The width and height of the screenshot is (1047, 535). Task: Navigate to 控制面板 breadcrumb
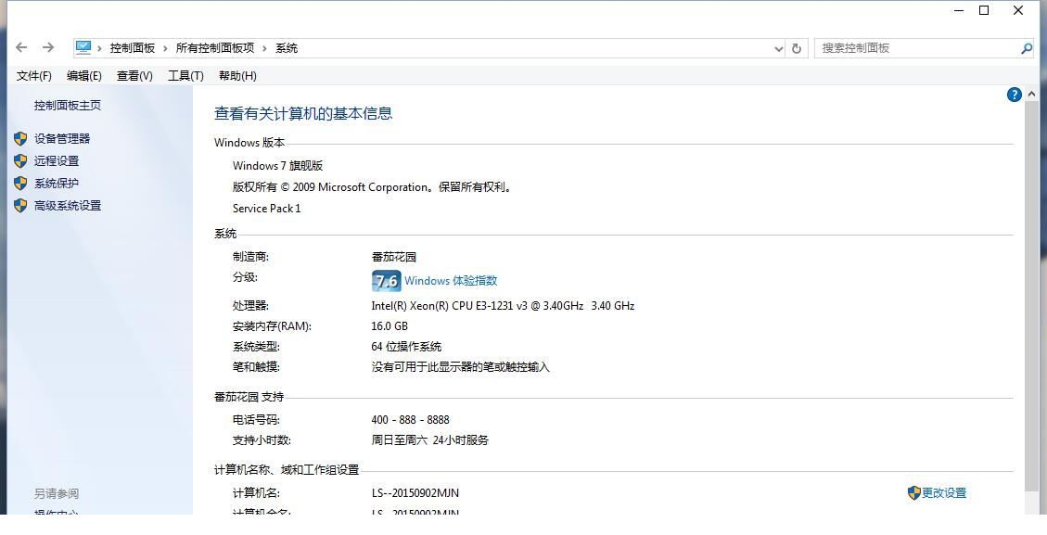tap(133, 48)
